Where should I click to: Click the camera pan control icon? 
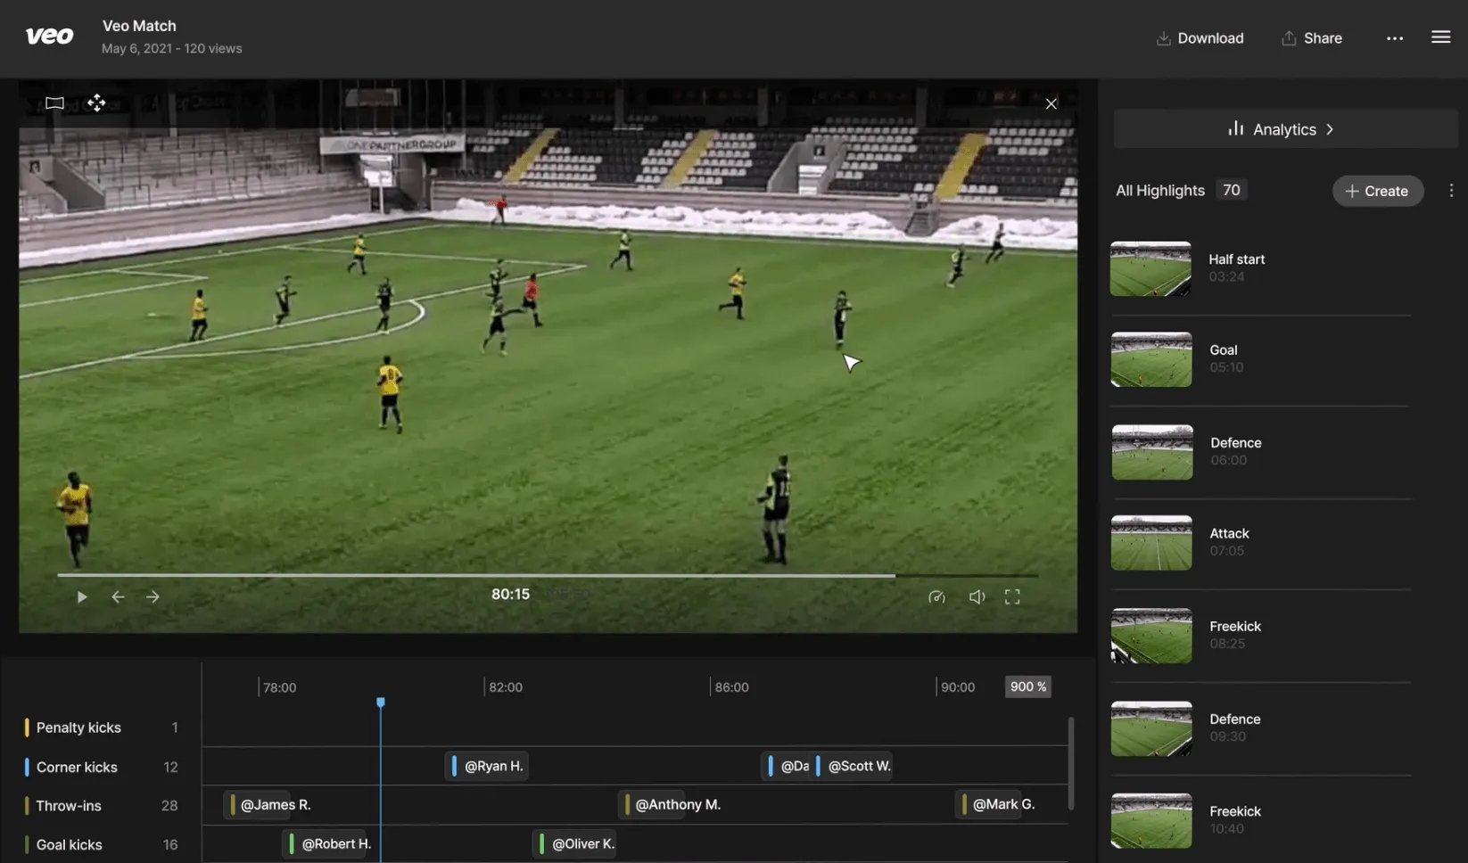(x=96, y=103)
